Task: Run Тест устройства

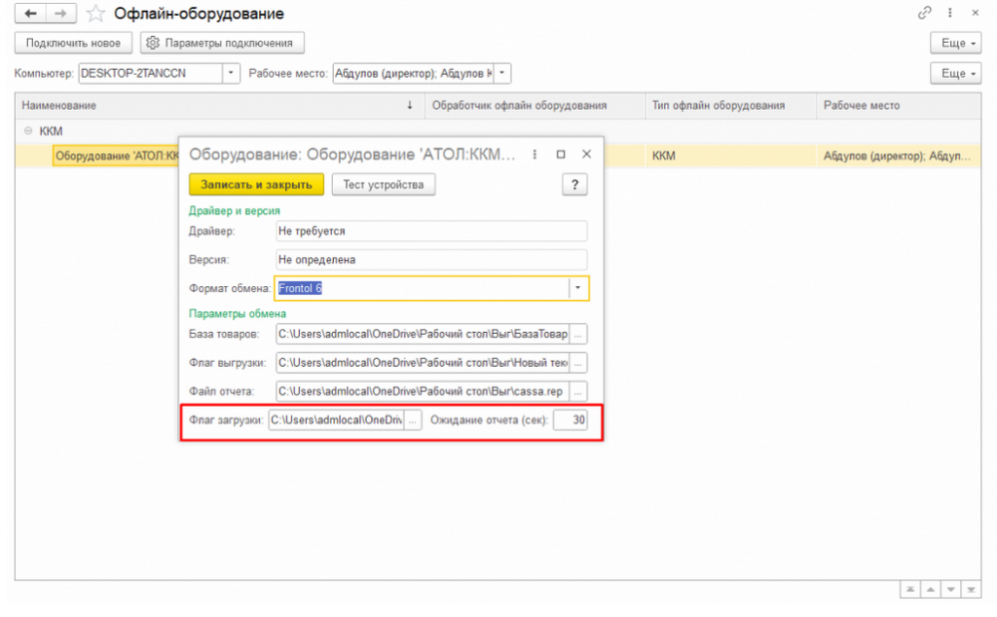Action: click(384, 185)
